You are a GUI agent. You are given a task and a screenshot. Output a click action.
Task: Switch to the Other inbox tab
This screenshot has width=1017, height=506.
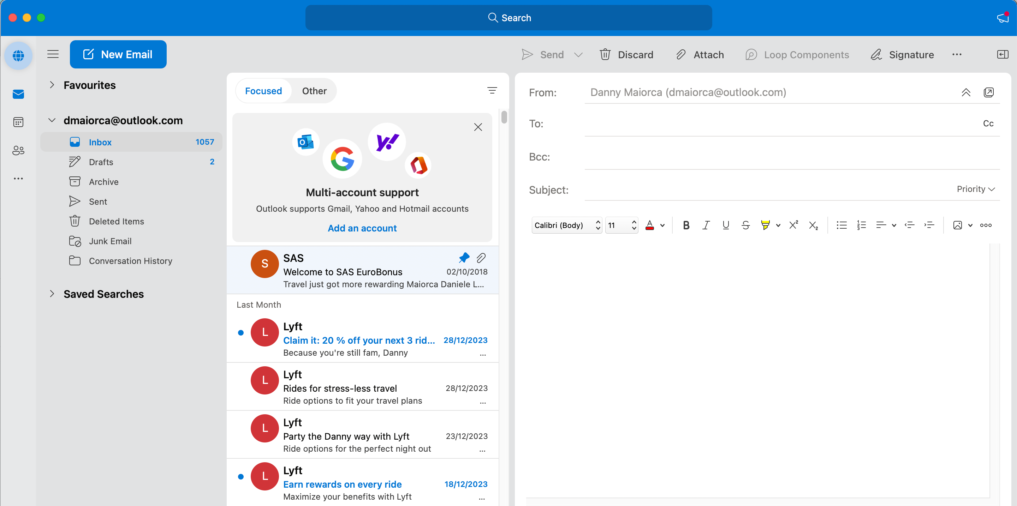[314, 91]
